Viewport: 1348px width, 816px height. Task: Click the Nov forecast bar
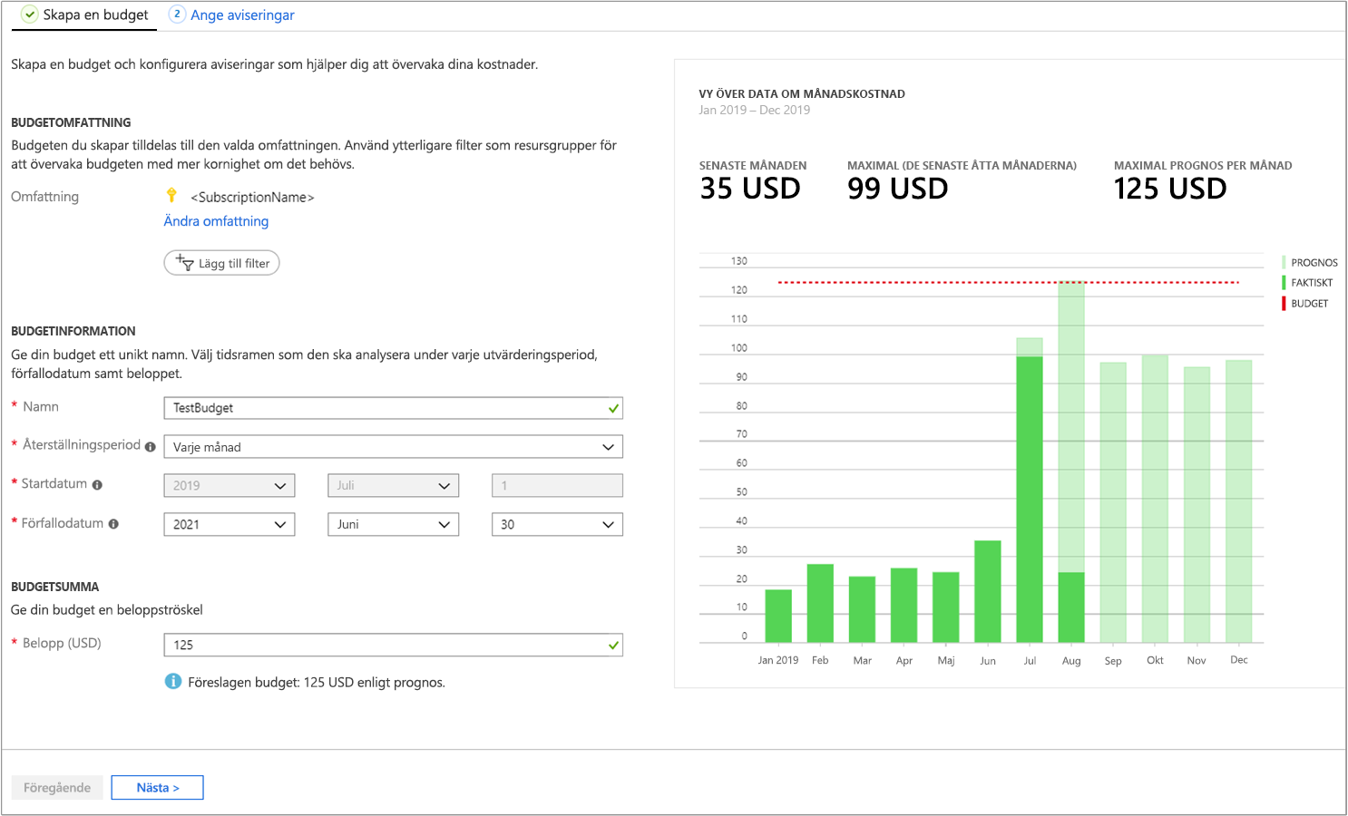pos(1197,505)
